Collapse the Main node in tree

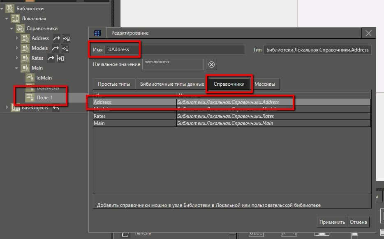click(x=17, y=68)
